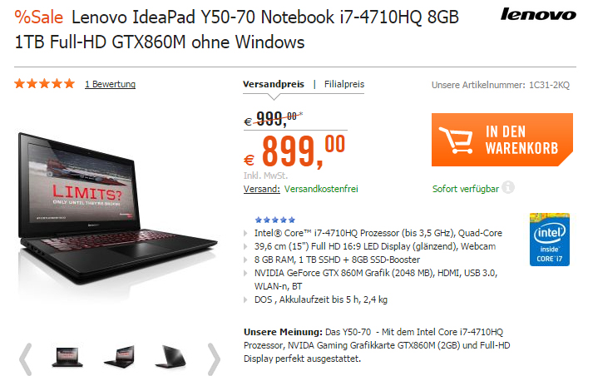This screenshot has height=376, width=593.
Task: Show next thumbnail with right arrow
Action: pyautogui.click(x=214, y=359)
